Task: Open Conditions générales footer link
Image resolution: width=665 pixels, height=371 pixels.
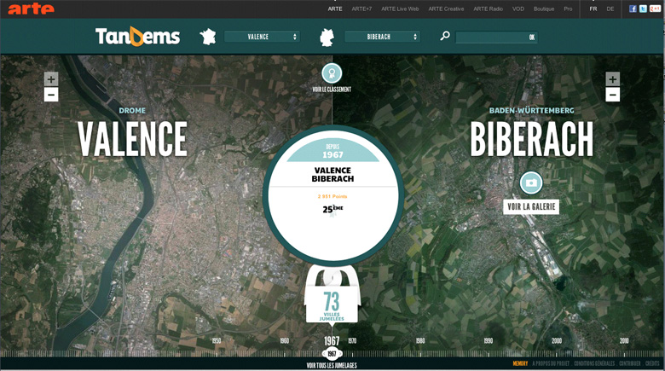Action: click(x=594, y=363)
